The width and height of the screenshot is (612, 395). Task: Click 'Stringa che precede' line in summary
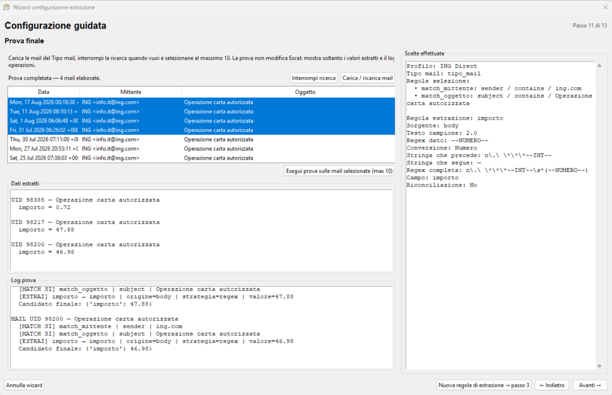[x=479, y=155]
